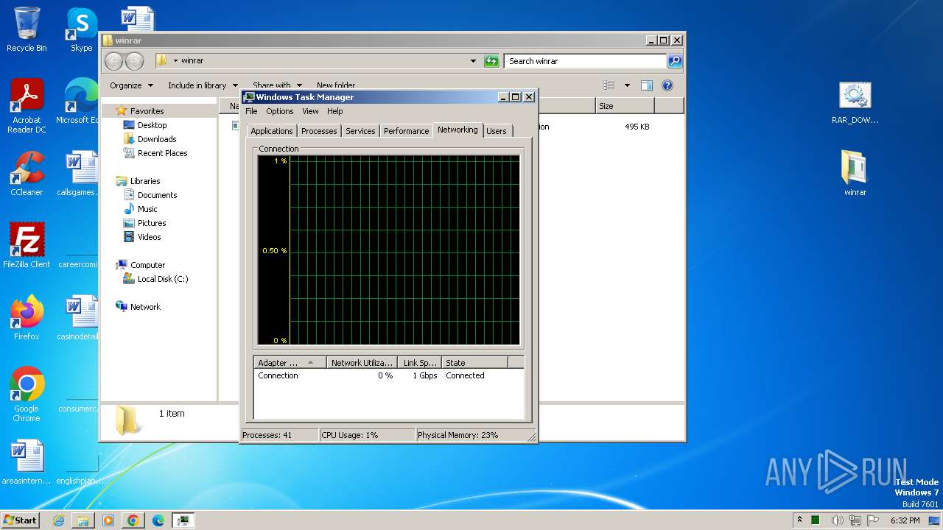This screenshot has width=943, height=530.
Task: Switch to Services tab
Action: (360, 131)
